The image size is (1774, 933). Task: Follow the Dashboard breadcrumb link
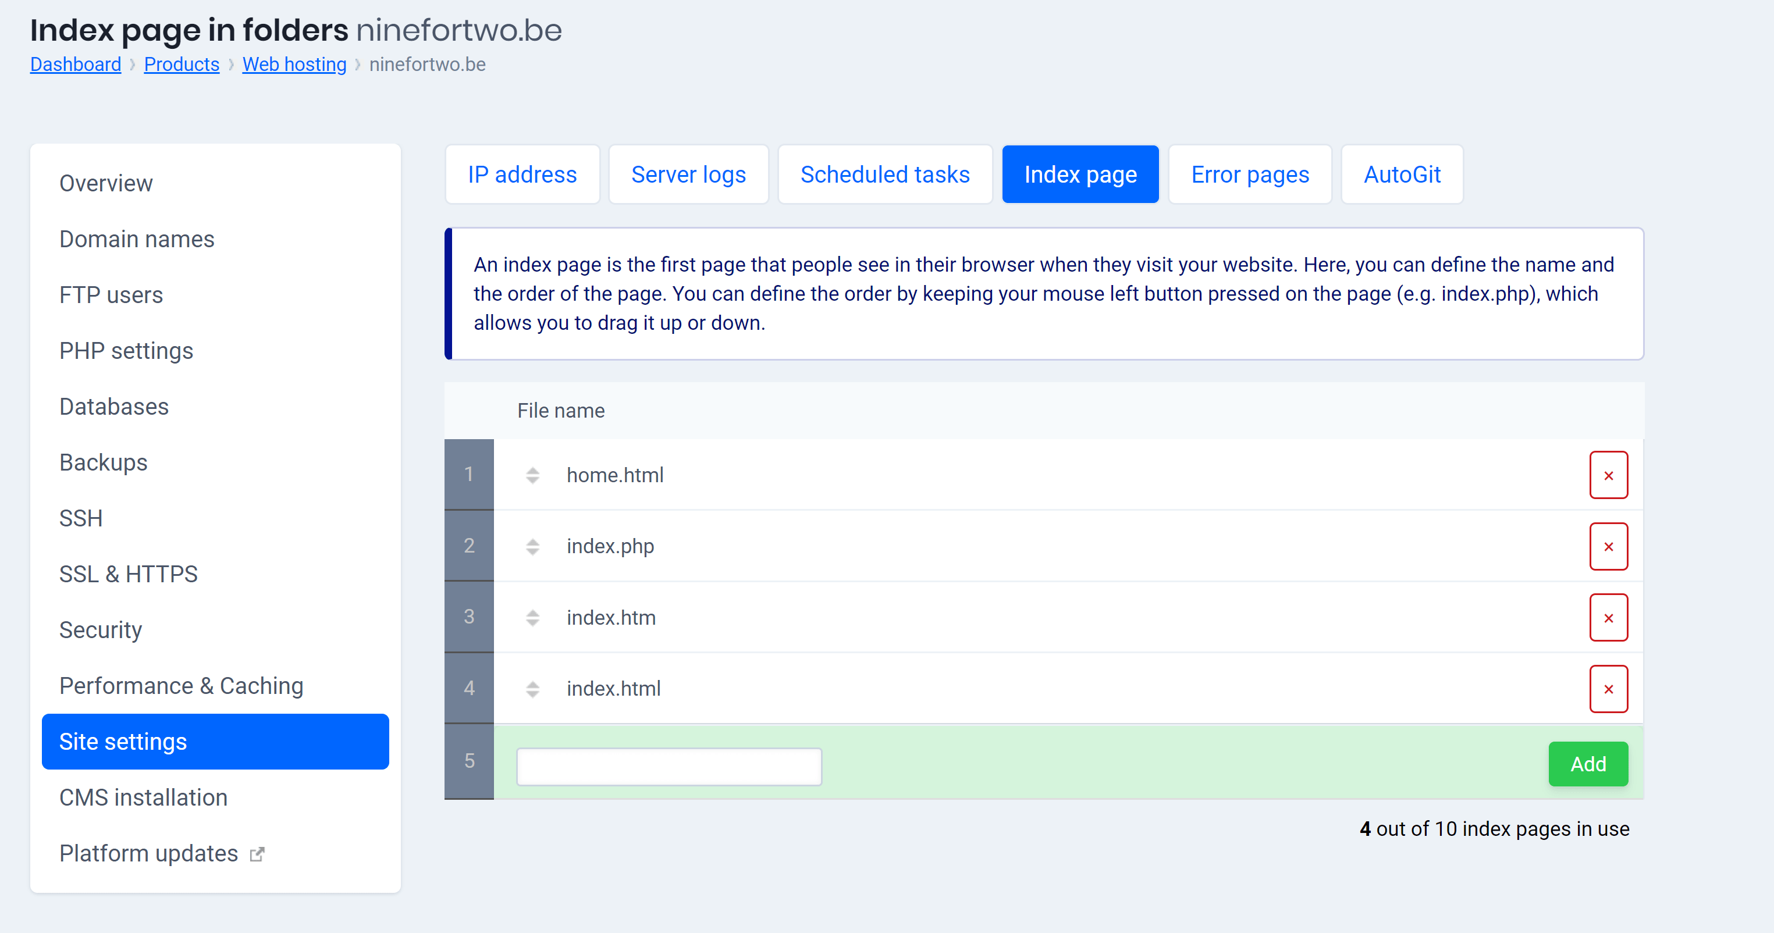[x=76, y=65]
